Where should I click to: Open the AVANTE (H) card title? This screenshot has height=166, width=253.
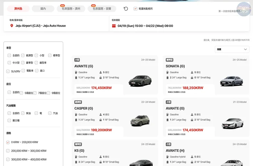pos(175,151)
